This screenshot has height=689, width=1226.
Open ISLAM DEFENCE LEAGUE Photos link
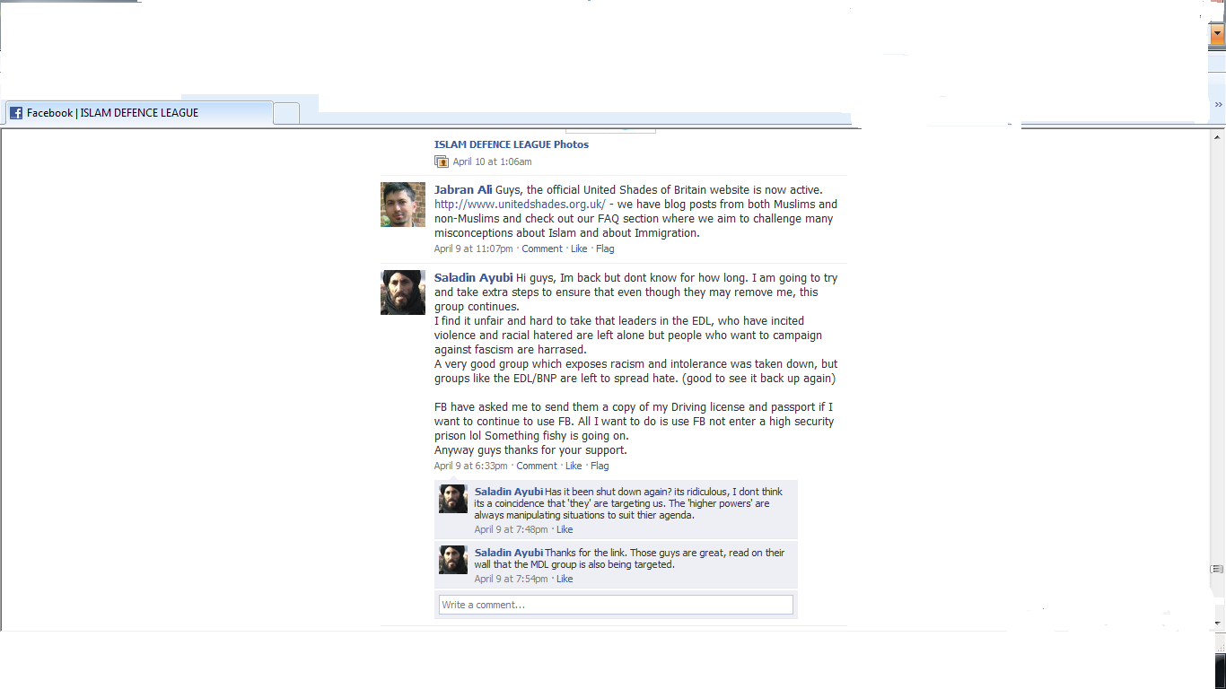(x=512, y=144)
